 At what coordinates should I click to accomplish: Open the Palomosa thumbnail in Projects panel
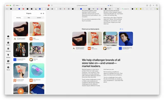[37, 50]
